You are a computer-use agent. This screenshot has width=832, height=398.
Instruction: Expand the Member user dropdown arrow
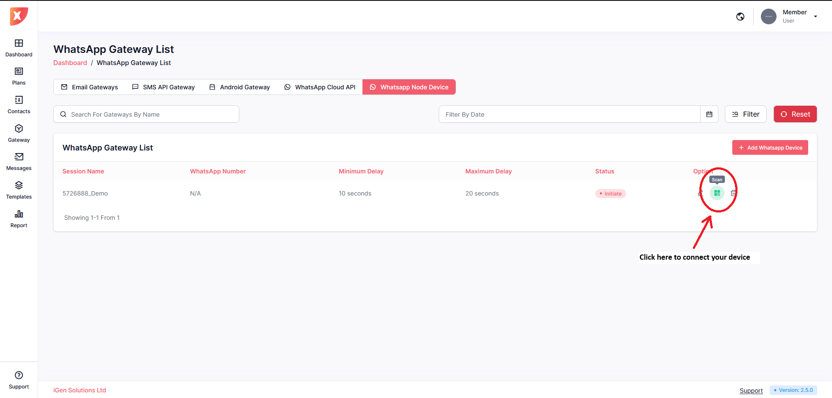click(x=815, y=16)
